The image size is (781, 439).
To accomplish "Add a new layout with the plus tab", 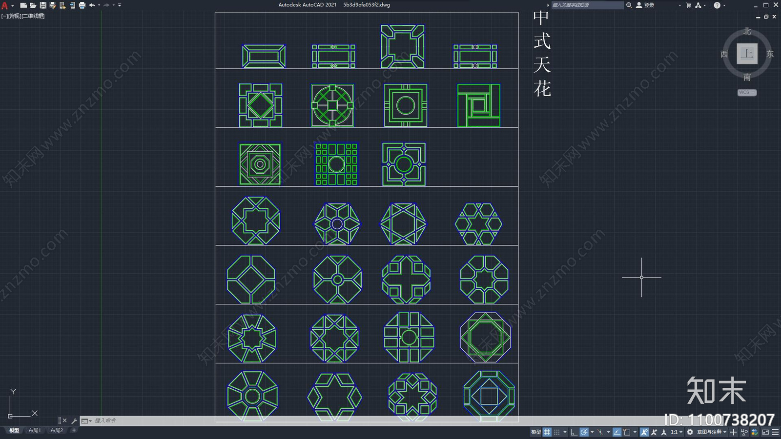I will tap(74, 430).
